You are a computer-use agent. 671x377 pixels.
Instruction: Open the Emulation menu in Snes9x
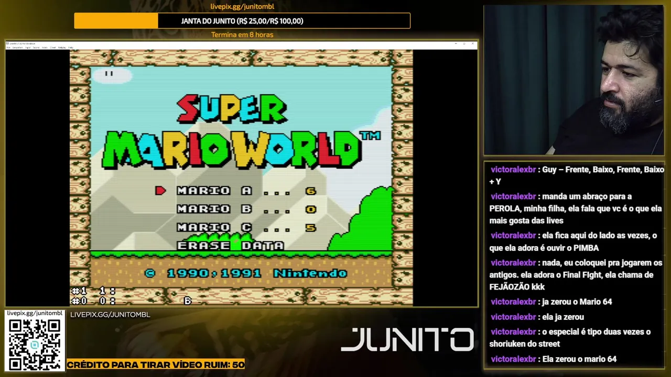(x=18, y=48)
